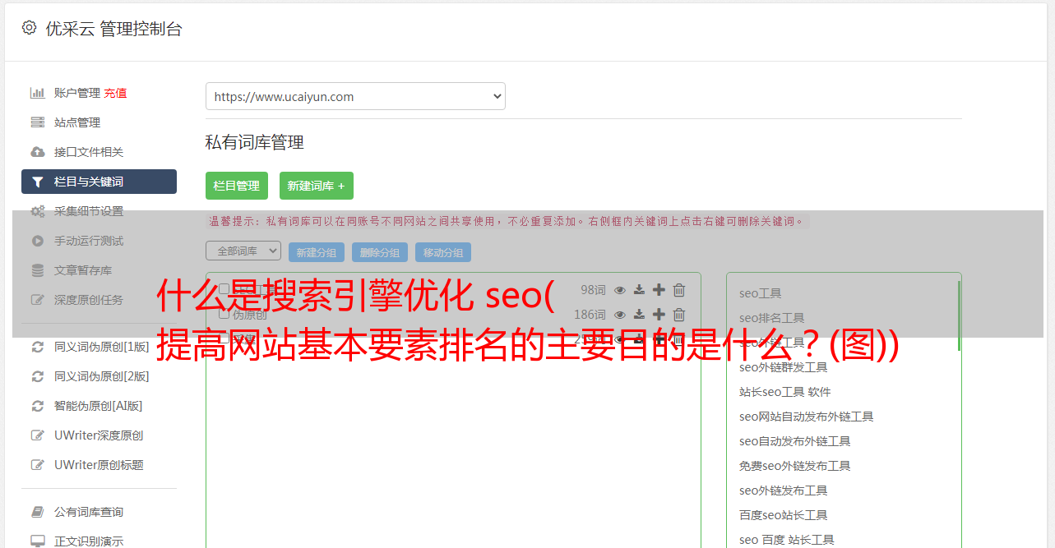
Task: Select keyword seo 百度 站长工具
Action: [x=786, y=540]
